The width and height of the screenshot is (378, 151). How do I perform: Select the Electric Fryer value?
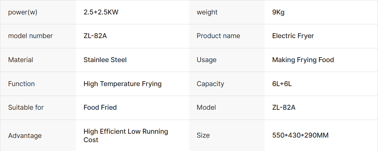[293, 36]
